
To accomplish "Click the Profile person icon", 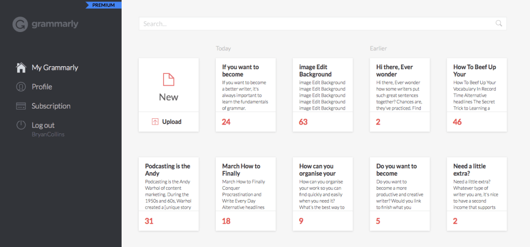I will click(21, 87).
